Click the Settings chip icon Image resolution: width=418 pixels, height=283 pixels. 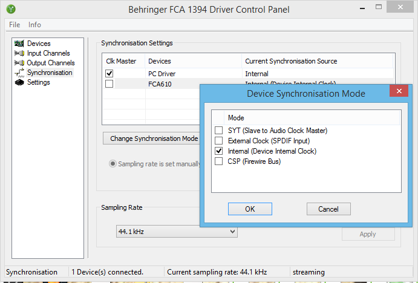click(x=19, y=82)
